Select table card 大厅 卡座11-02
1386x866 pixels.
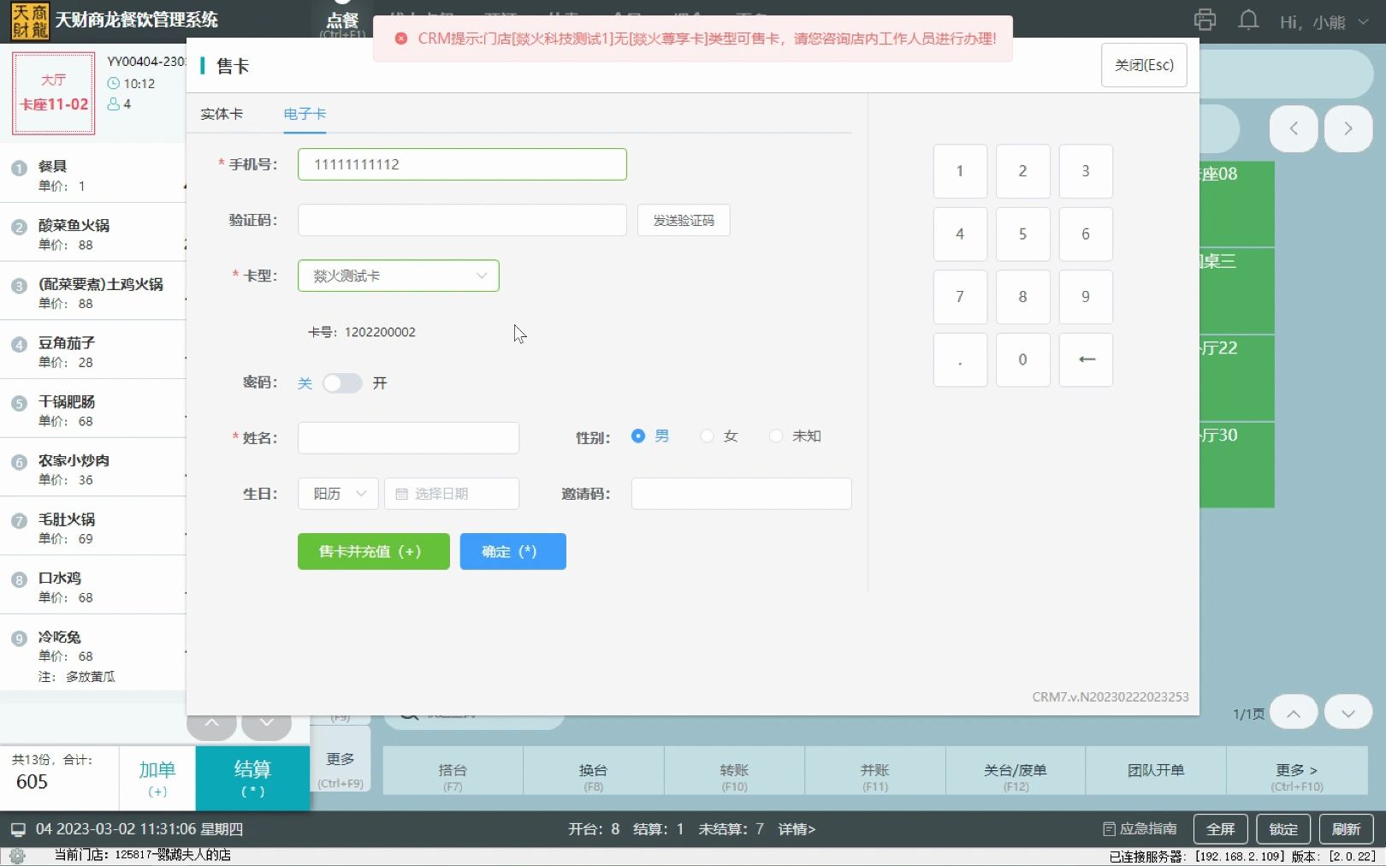click(54, 93)
